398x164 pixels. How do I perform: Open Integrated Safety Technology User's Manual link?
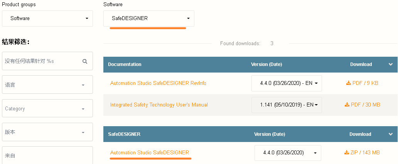(159, 105)
